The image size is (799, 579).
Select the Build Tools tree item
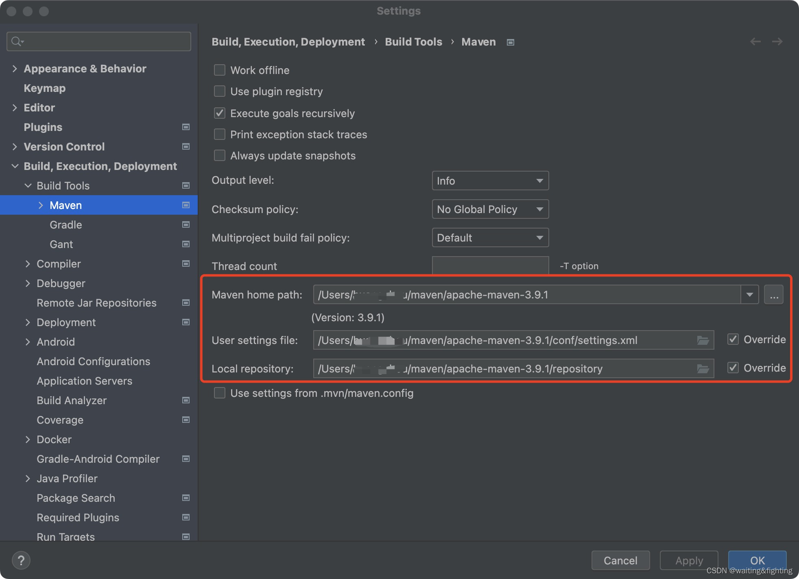pos(63,185)
